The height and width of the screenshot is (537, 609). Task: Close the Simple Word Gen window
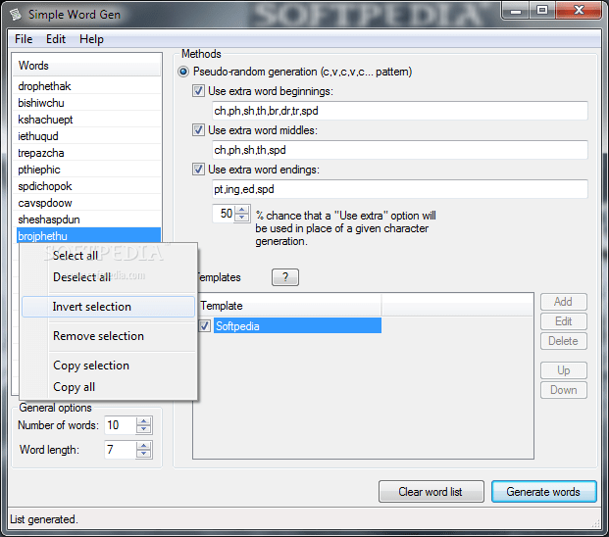(x=580, y=10)
